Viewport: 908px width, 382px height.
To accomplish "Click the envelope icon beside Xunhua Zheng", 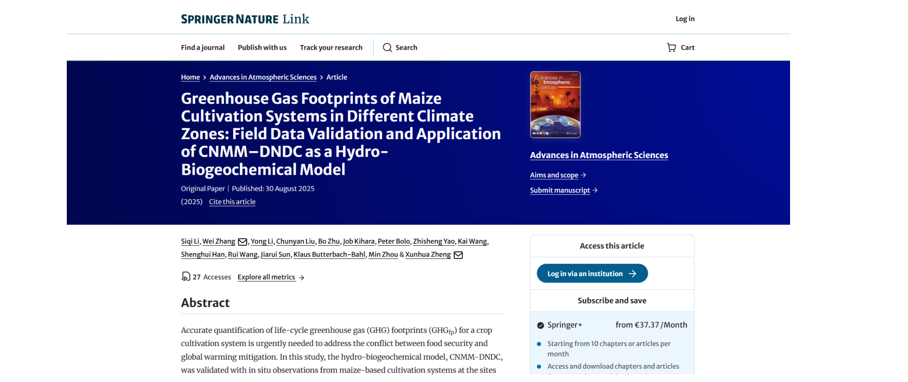I will tap(458, 255).
